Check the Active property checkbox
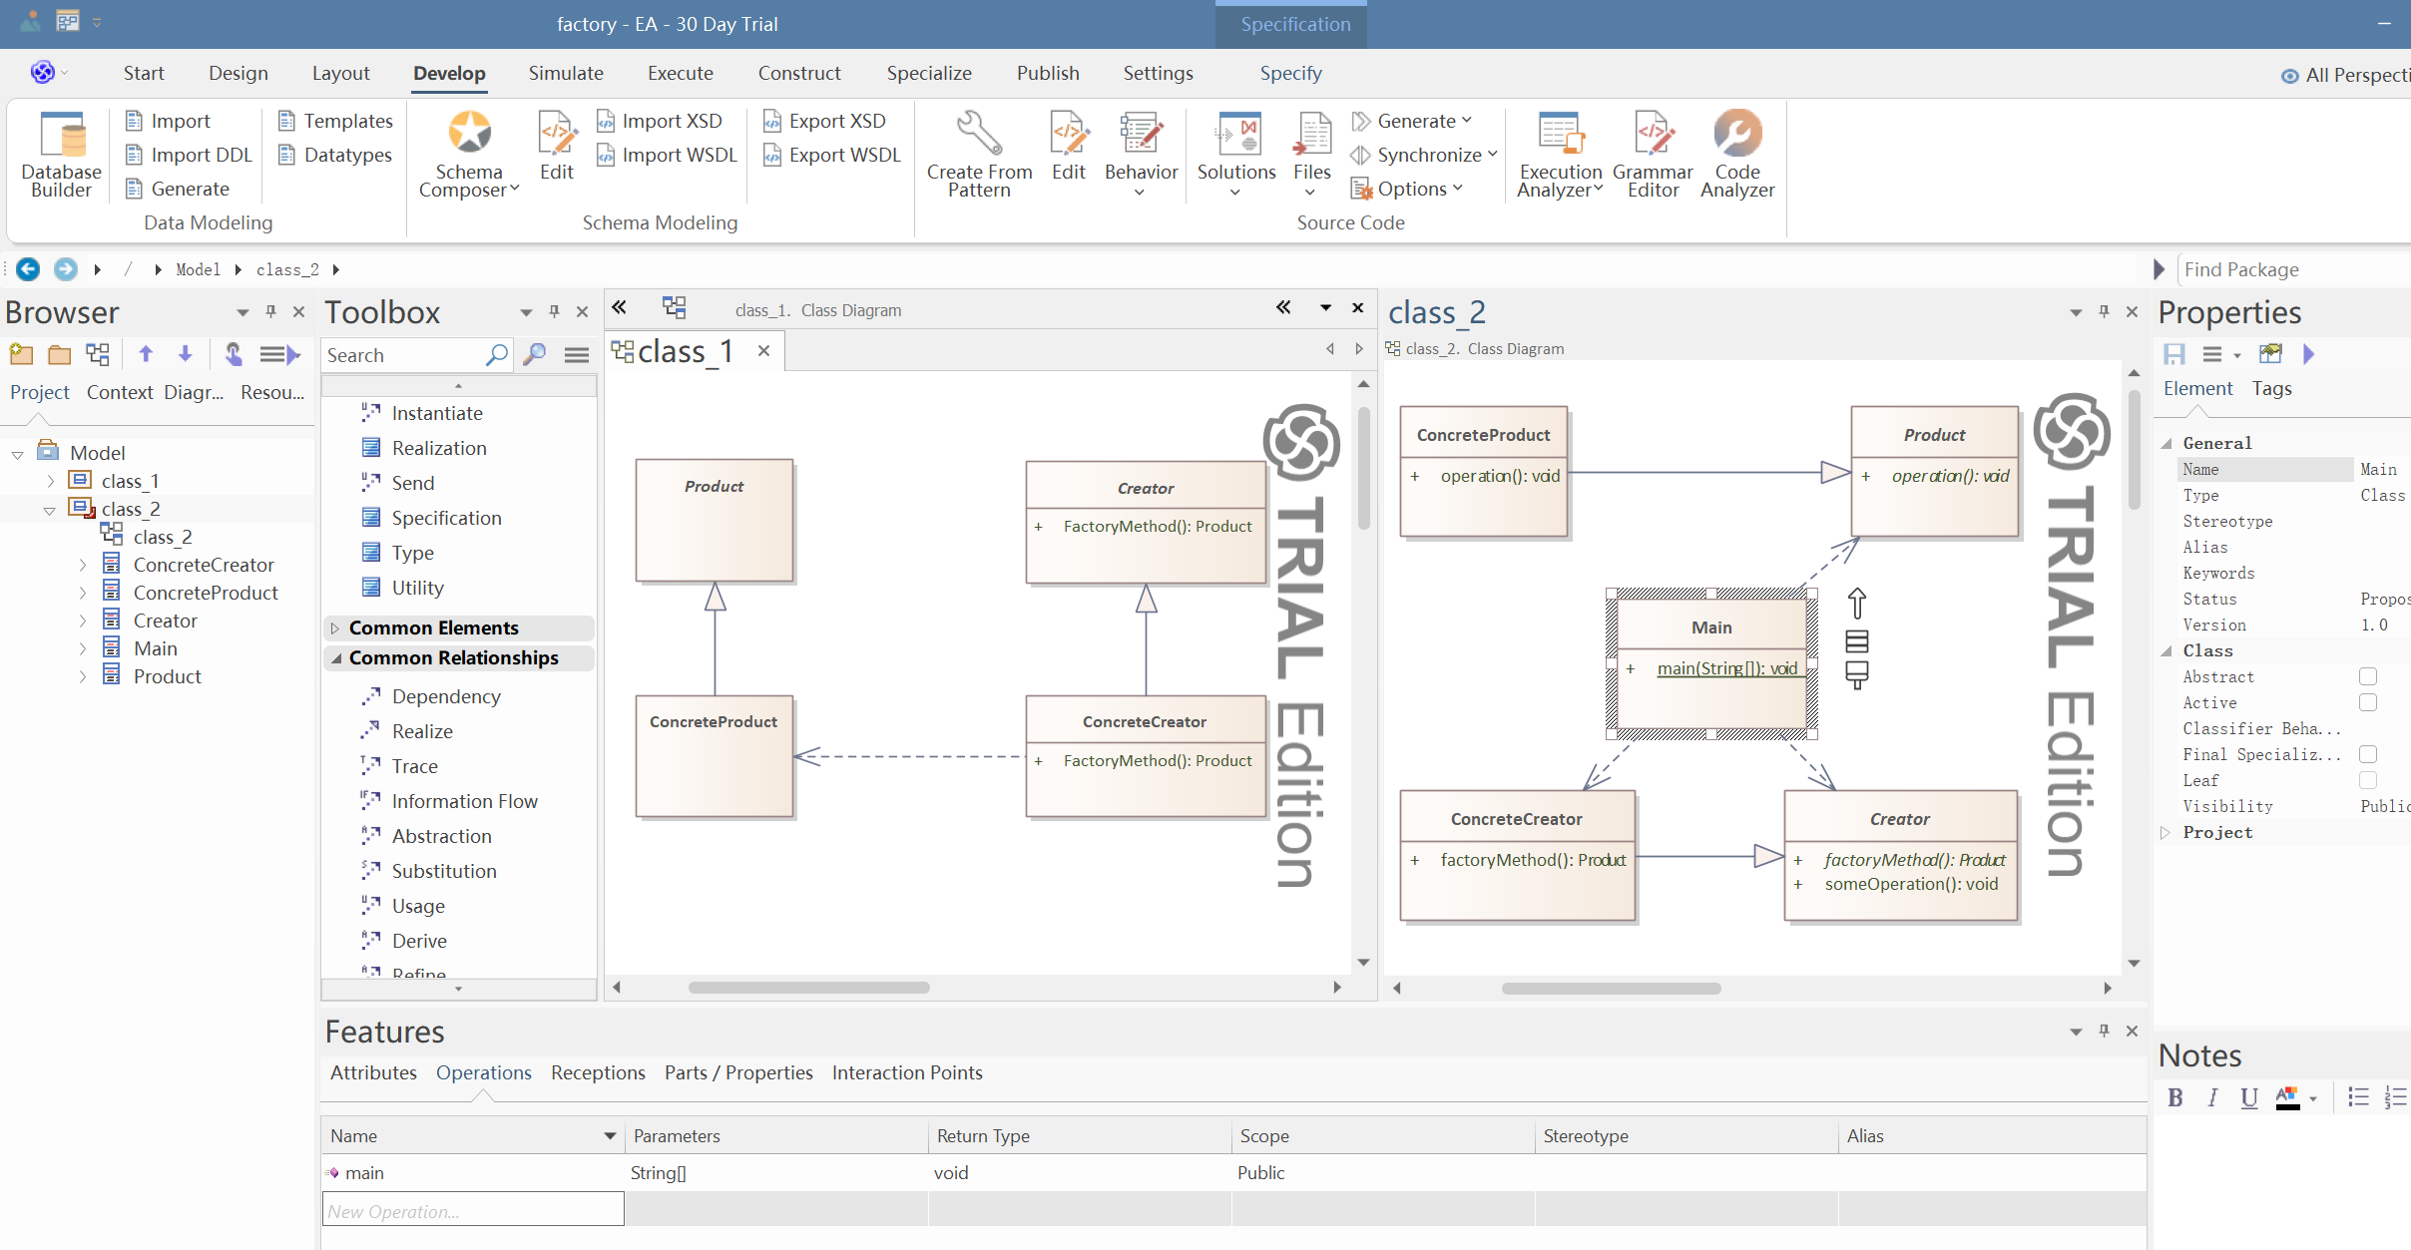 pyautogui.click(x=2367, y=703)
